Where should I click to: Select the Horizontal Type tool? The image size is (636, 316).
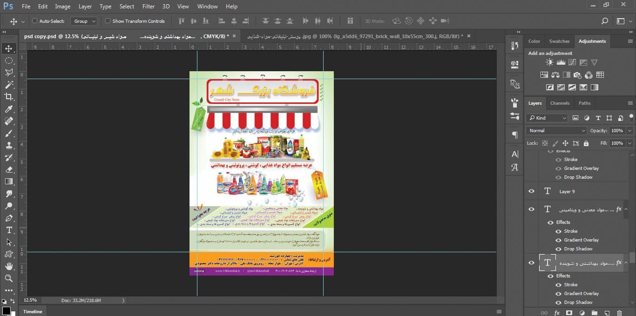tap(9, 230)
